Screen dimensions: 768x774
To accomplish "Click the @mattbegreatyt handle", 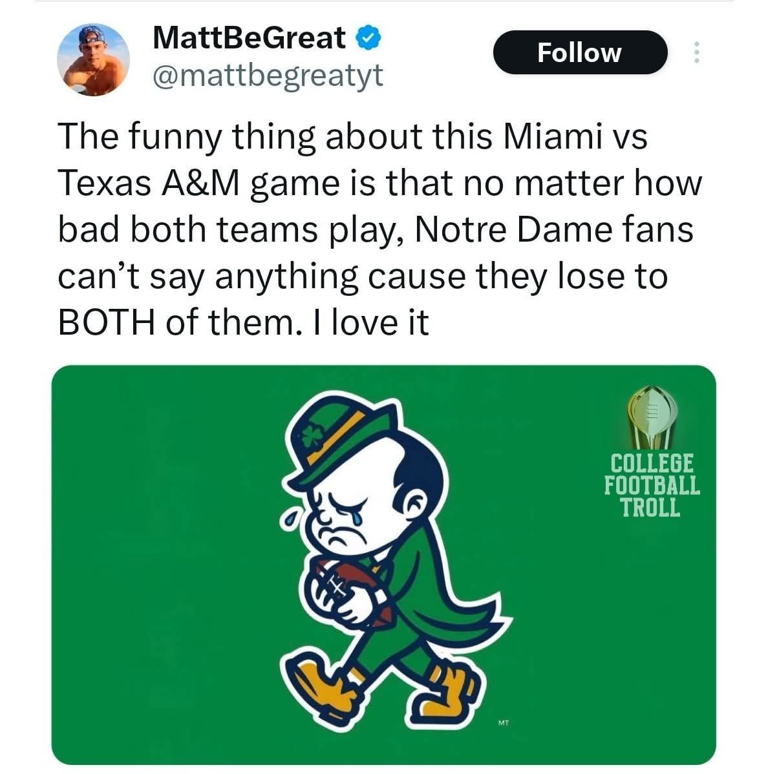I will (268, 76).
